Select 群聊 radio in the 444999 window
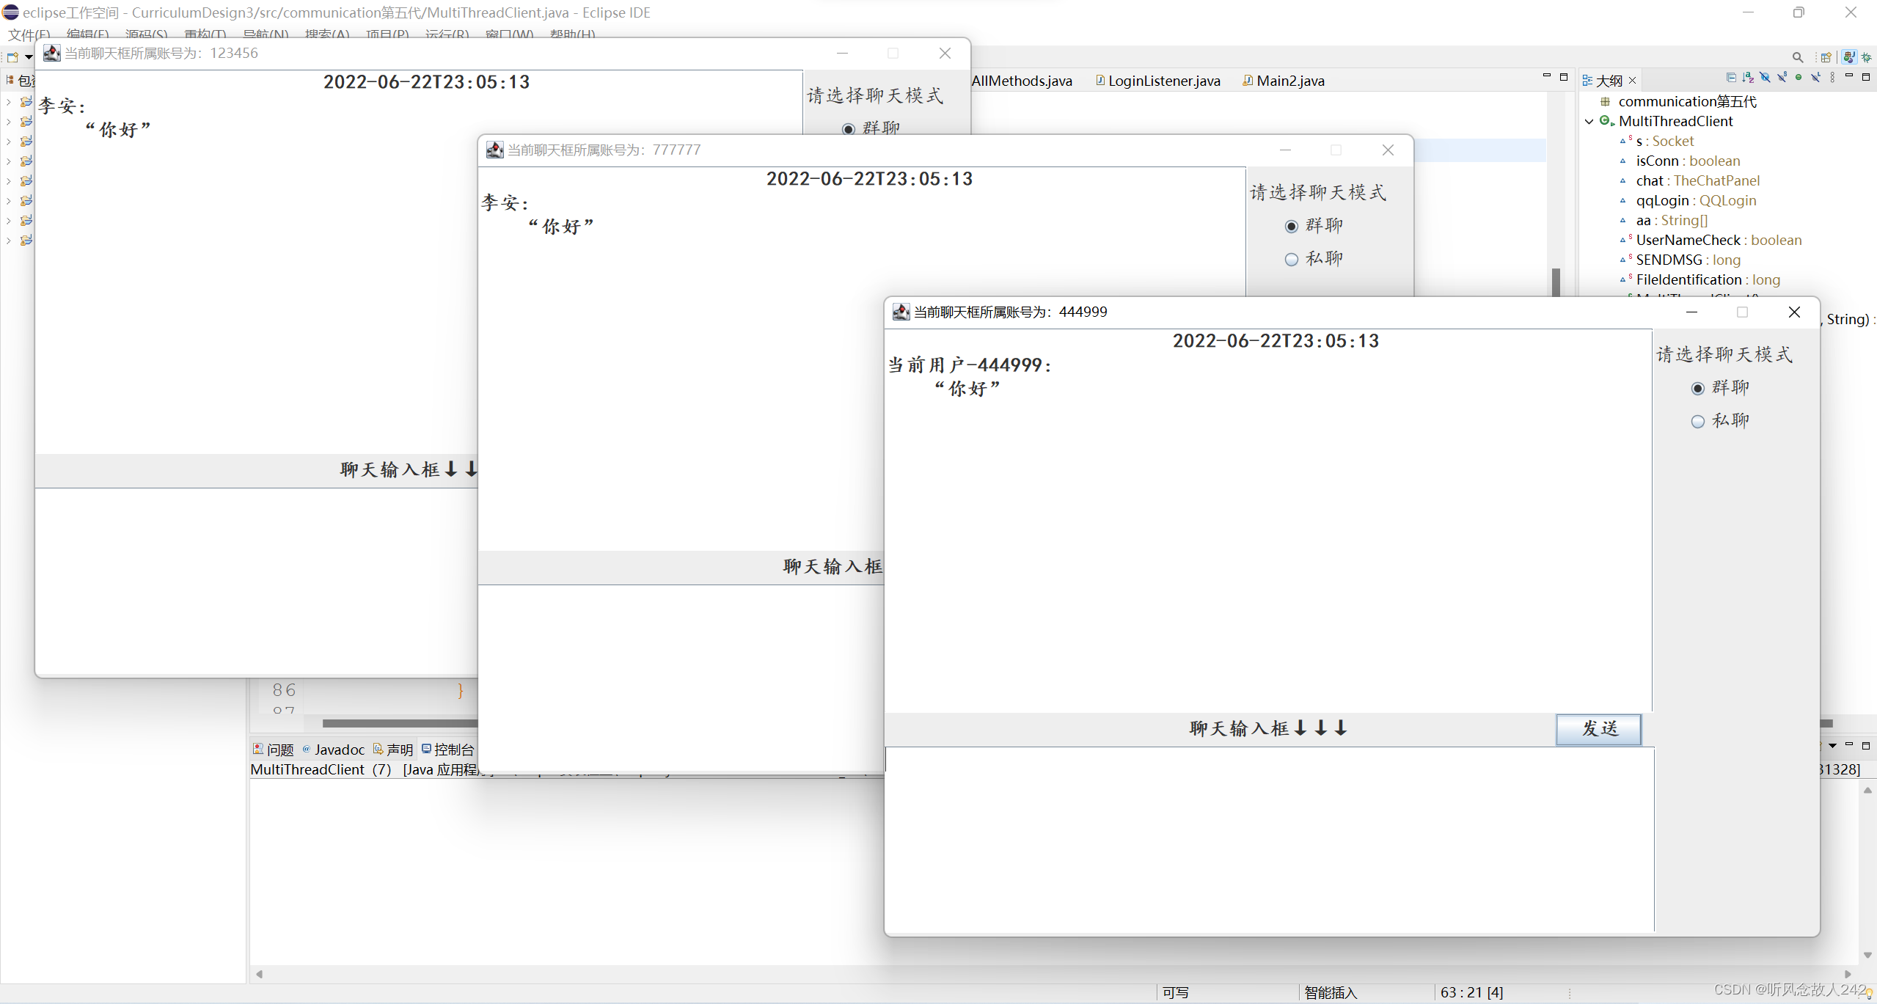Viewport: 1877px width, 1004px height. (x=1697, y=389)
